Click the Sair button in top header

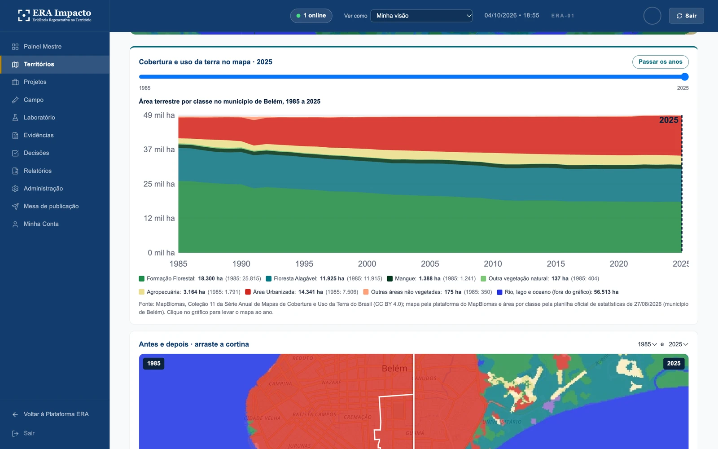click(686, 16)
